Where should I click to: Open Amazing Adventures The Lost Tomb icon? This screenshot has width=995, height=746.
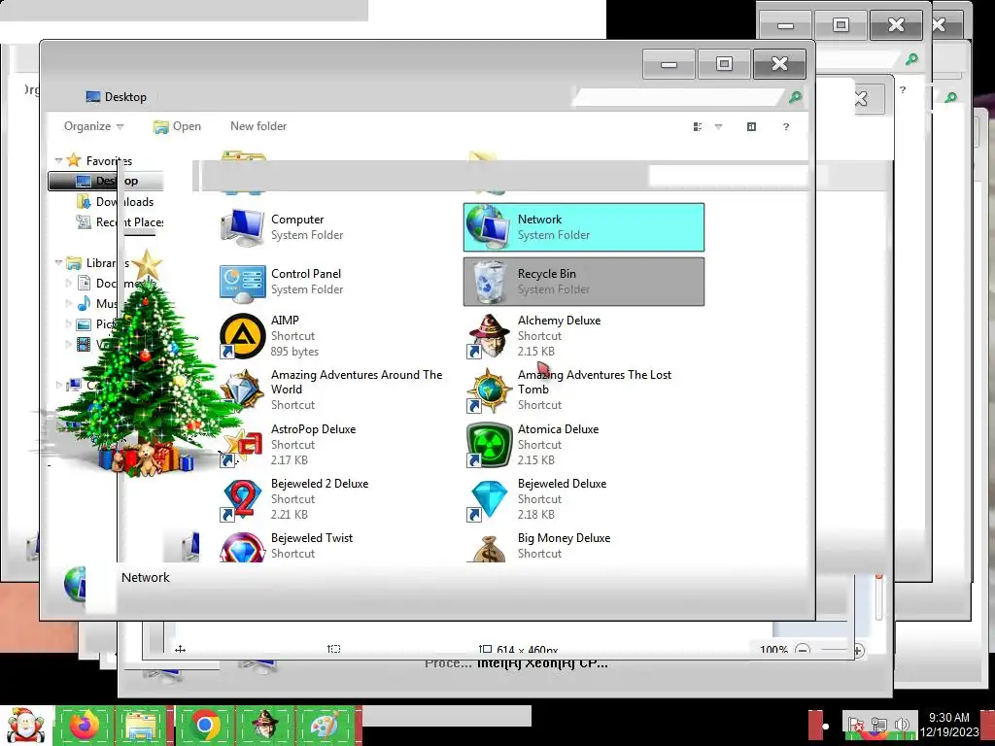pos(489,390)
